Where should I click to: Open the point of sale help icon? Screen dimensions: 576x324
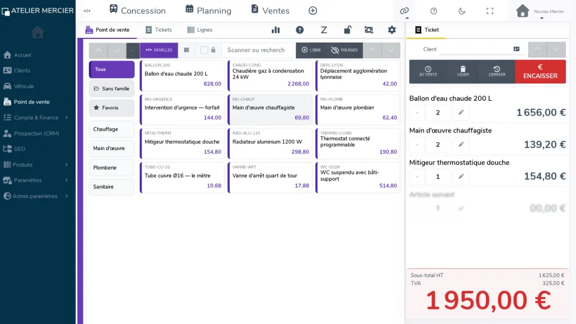coord(300,30)
